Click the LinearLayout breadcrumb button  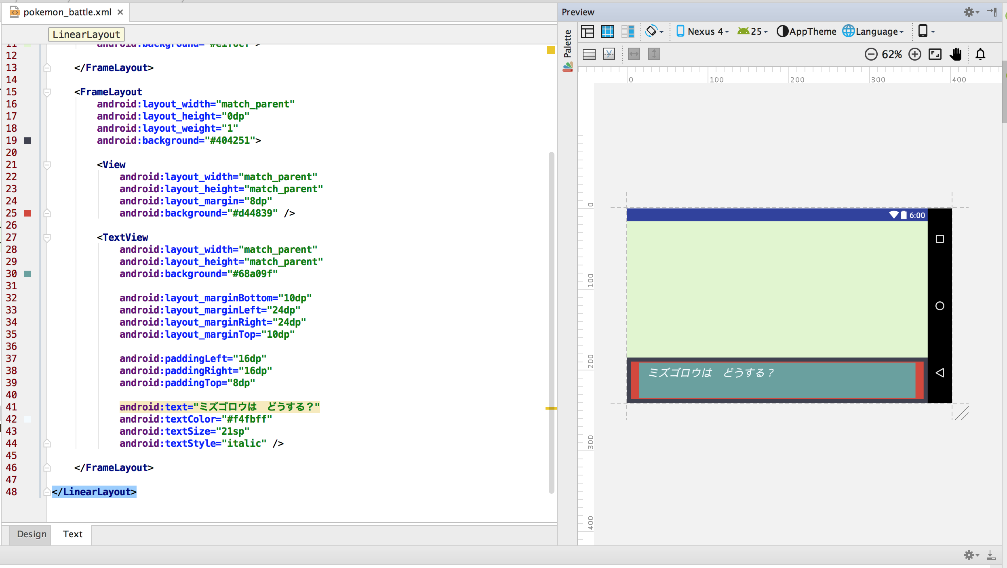click(x=86, y=34)
